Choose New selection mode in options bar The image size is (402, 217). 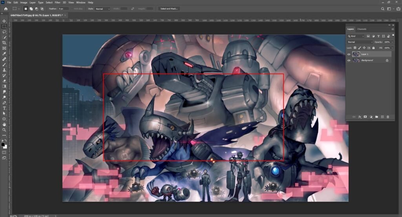[x=26, y=9]
